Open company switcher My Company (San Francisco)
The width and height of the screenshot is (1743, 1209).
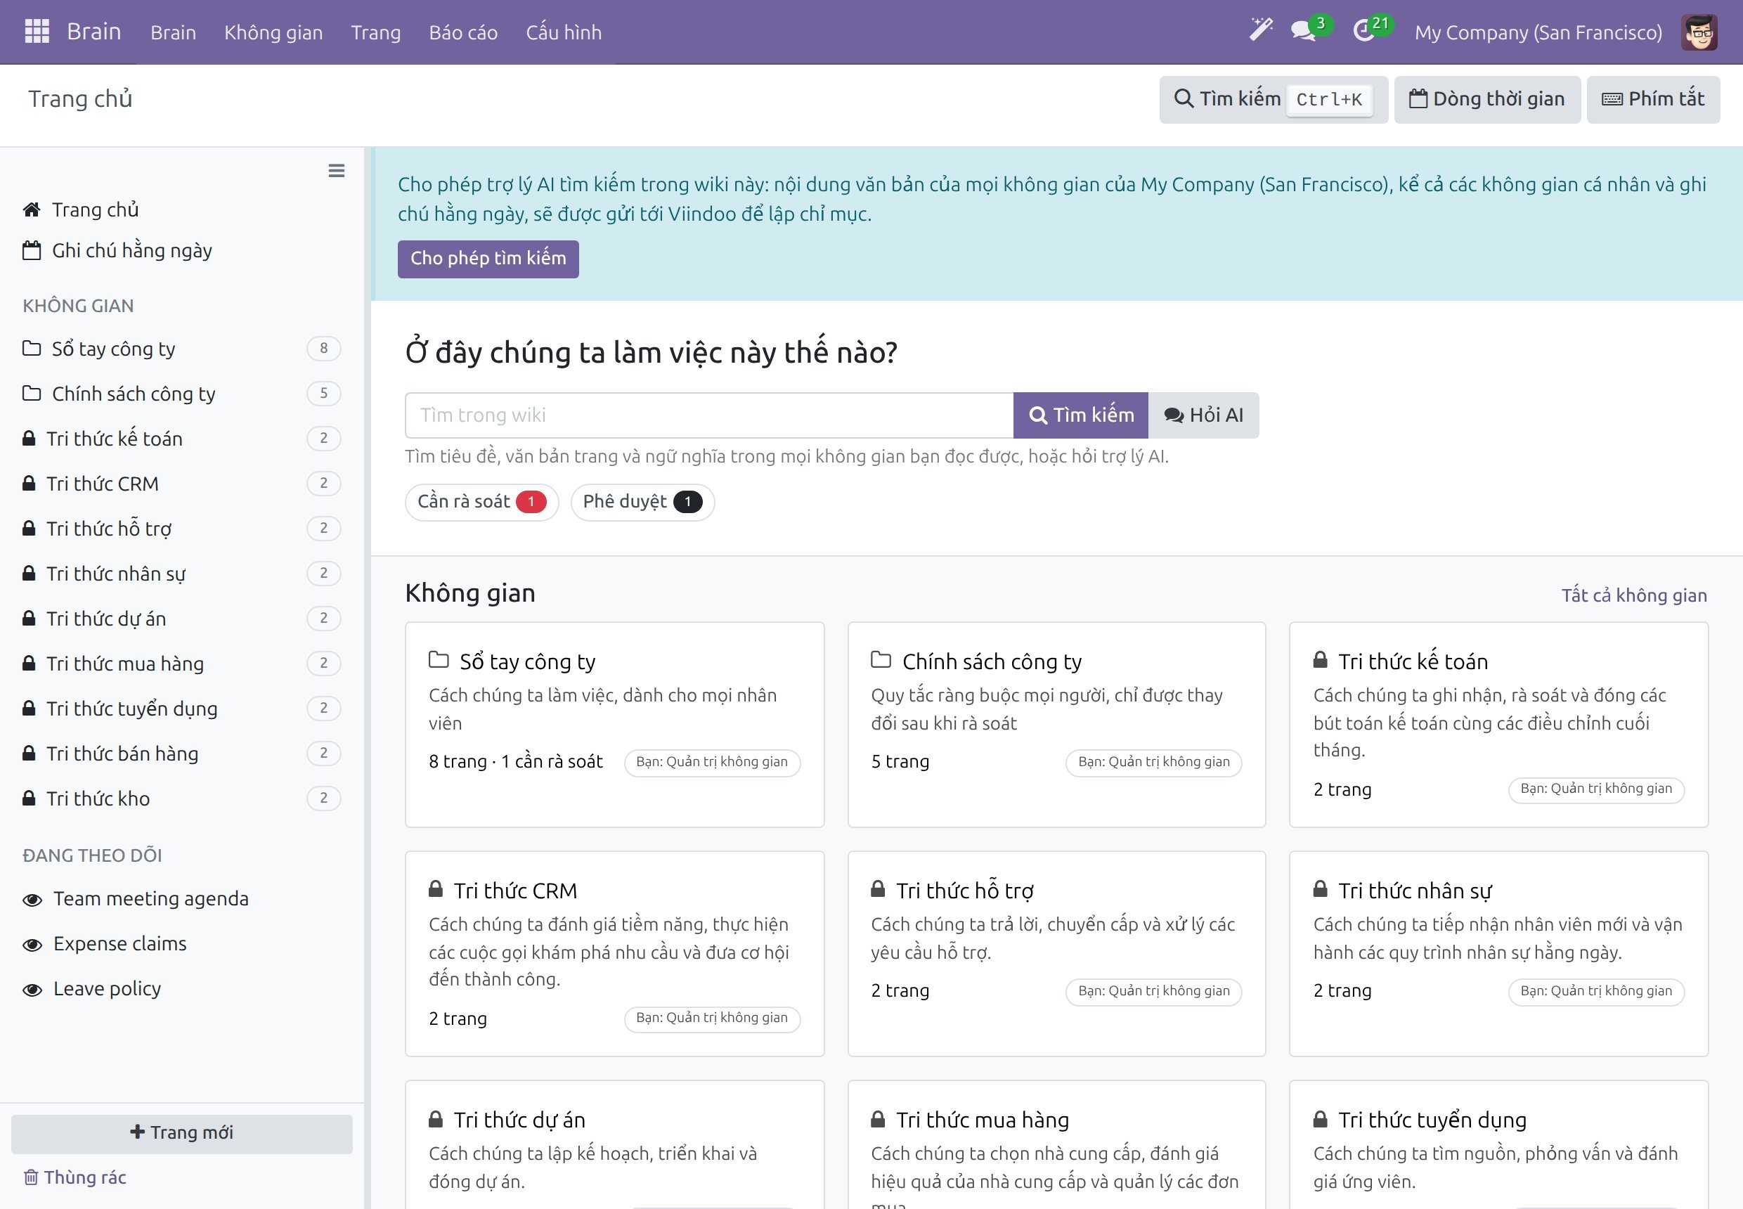1538,32
